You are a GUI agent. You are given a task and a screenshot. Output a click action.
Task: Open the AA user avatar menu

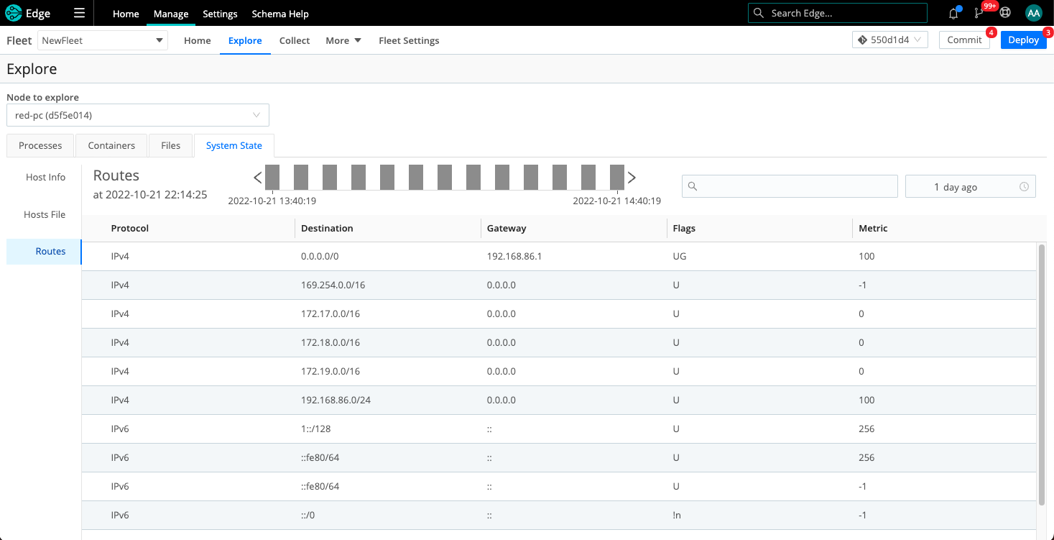[1033, 13]
